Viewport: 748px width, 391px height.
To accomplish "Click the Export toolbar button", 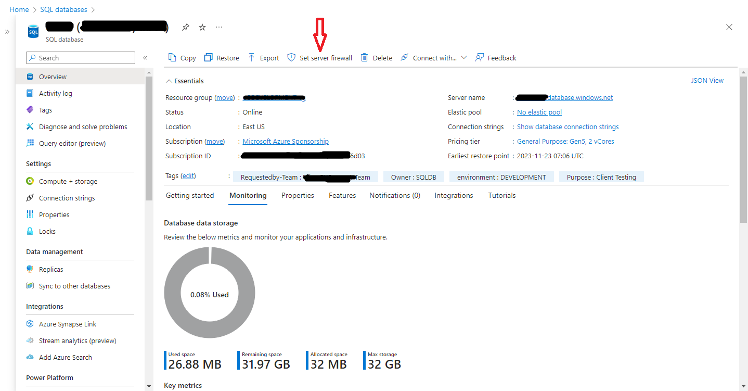I will click(263, 58).
